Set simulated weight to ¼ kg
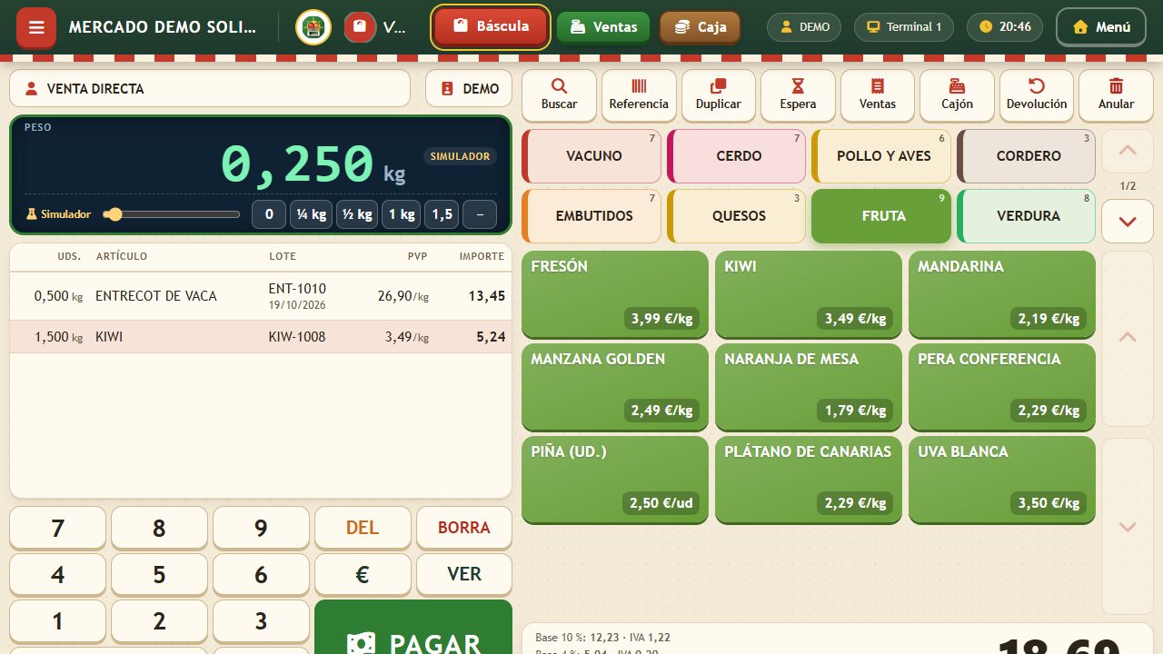This screenshot has height=654, width=1163. click(311, 214)
